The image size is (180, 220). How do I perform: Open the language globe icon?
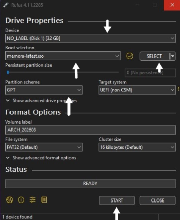click(9, 200)
